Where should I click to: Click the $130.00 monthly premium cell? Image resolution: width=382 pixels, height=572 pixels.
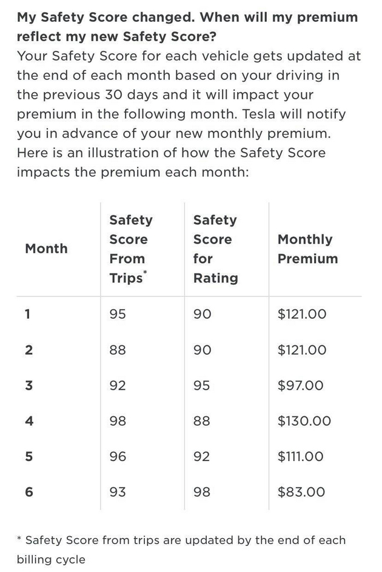point(304,421)
